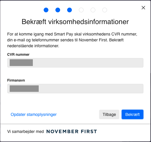Open the Opdater stamoplysninger link
The width and height of the screenshot is (151, 142).
[34, 114]
